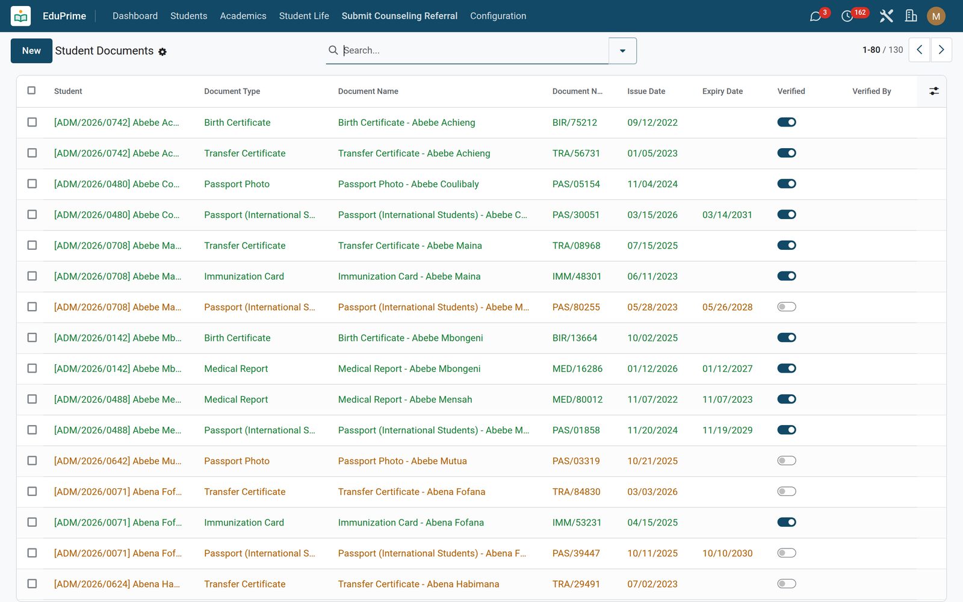Click issue date 03/03/2026
The width and height of the screenshot is (963, 602).
click(x=652, y=492)
